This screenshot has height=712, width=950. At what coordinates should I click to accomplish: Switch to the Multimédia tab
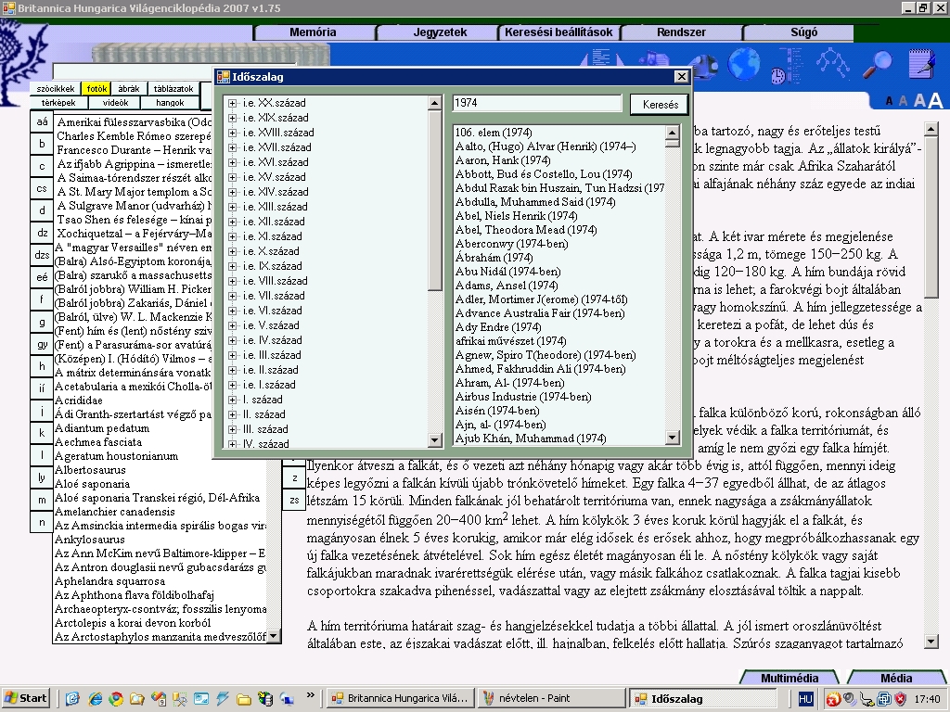[790, 678]
